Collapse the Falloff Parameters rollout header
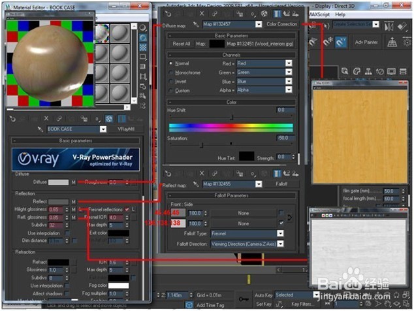This screenshot has width=414, height=311. 231,195
